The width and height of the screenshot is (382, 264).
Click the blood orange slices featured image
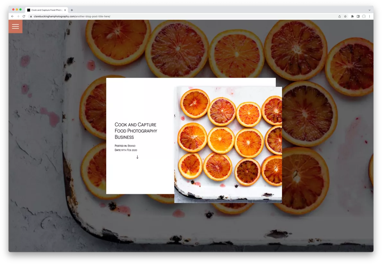(x=228, y=145)
